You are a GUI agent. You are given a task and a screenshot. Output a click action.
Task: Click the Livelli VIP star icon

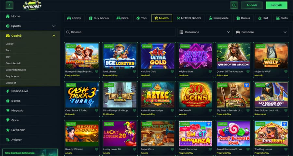pyautogui.click(x=8, y=130)
